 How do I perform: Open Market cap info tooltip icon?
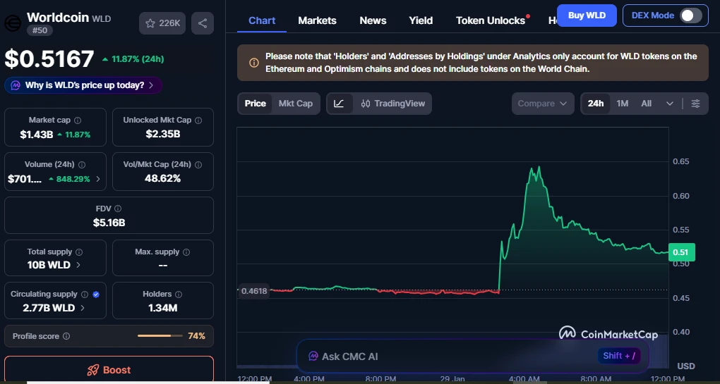[78, 120]
